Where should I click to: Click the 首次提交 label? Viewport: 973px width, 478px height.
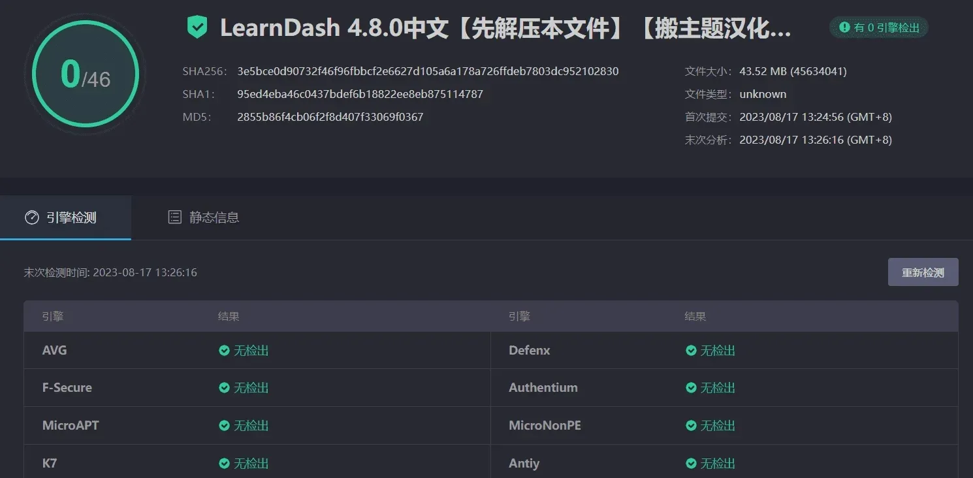tap(709, 117)
